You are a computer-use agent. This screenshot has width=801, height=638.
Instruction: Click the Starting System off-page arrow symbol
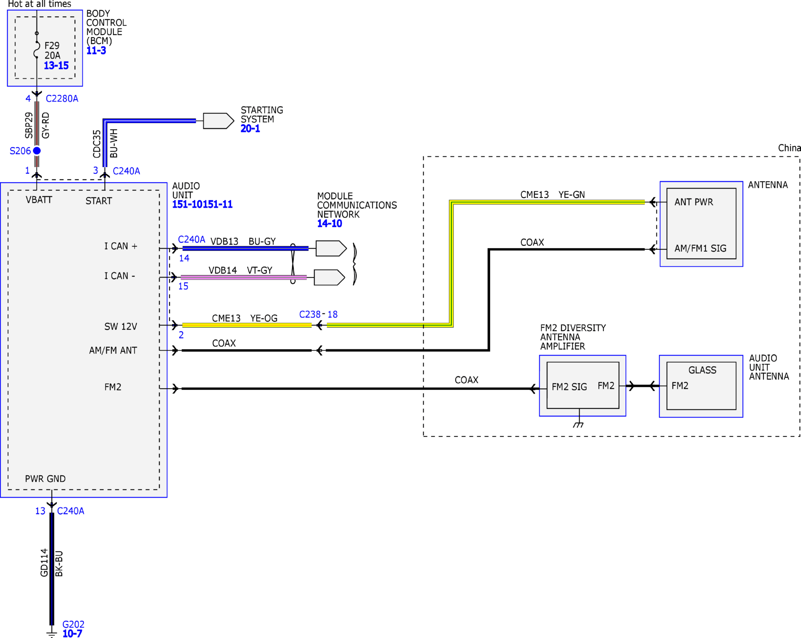[218, 121]
